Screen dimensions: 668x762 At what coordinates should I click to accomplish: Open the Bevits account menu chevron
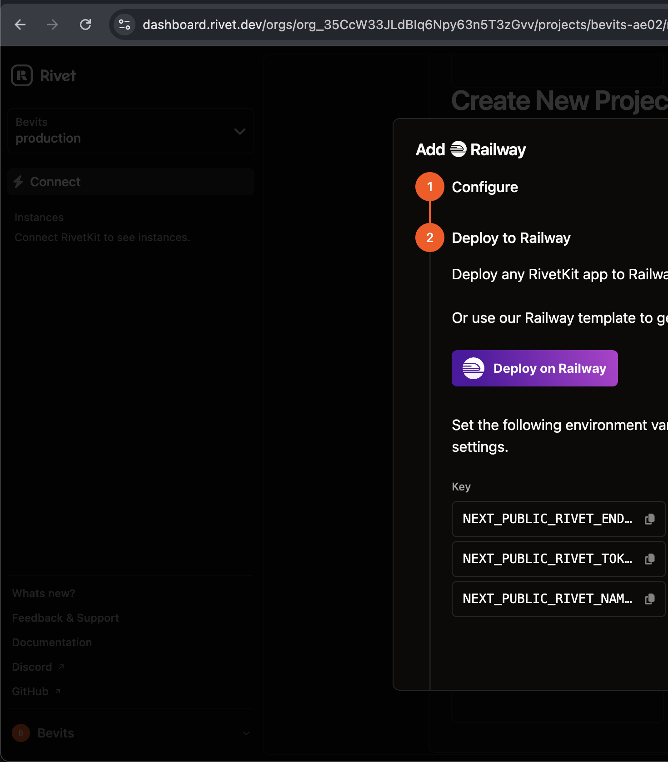pyautogui.click(x=246, y=733)
